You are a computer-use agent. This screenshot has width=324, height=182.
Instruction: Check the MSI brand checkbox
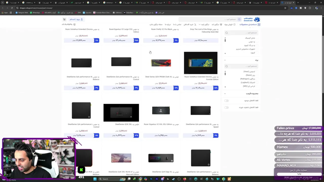tap(257, 86)
